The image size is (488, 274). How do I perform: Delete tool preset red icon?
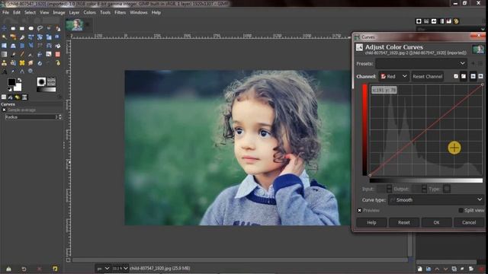(39, 269)
